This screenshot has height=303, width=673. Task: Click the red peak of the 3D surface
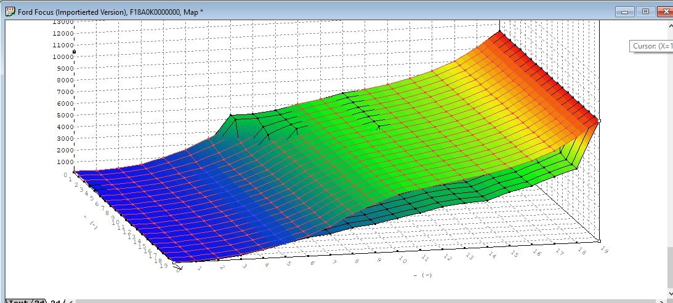pyautogui.click(x=501, y=33)
